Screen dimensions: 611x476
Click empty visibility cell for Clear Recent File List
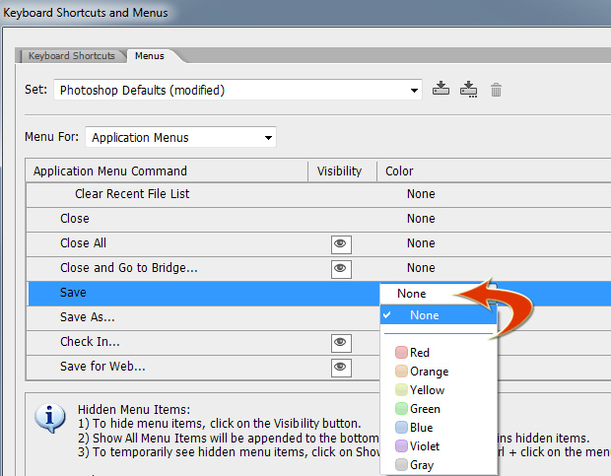tap(341, 195)
